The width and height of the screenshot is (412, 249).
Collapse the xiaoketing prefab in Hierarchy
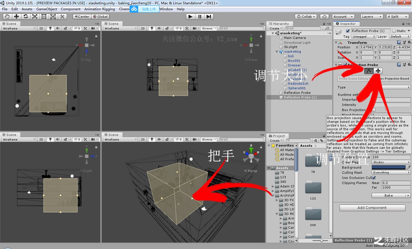[277, 52]
